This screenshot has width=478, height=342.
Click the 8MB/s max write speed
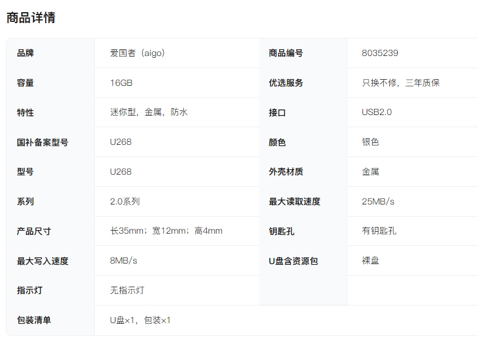[123, 260]
